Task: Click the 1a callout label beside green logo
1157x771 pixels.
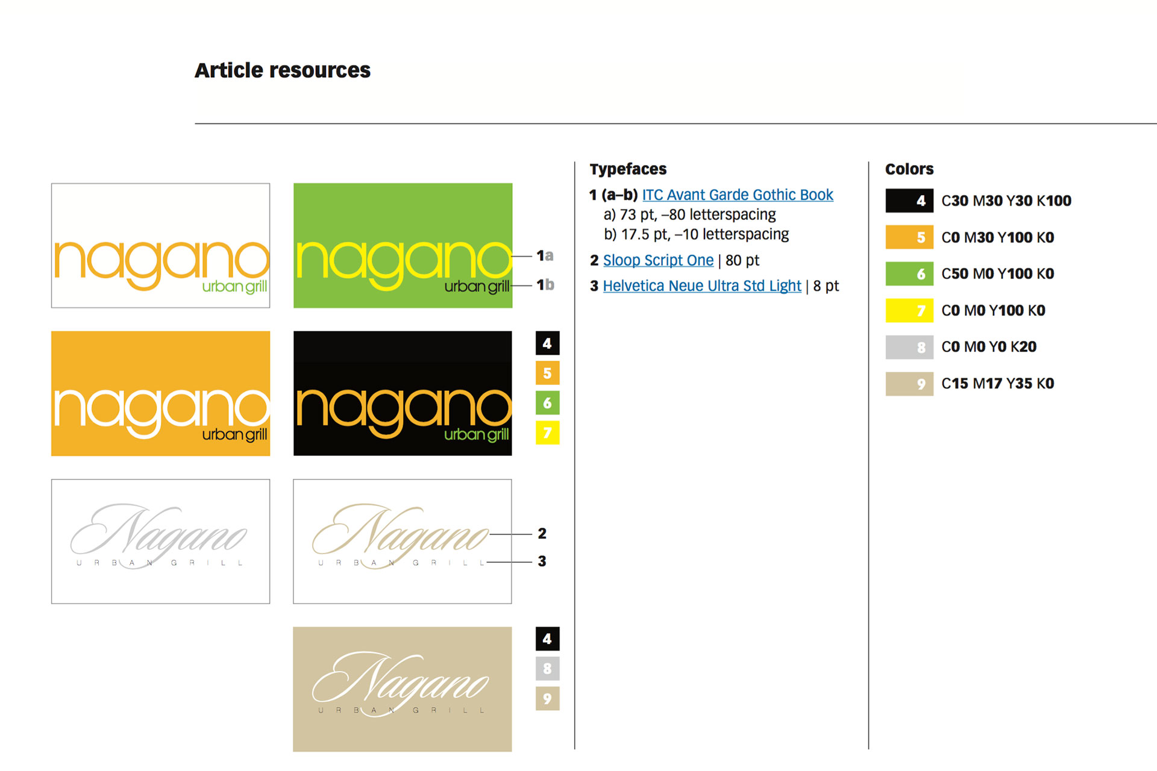Action: (x=545, y=256)
